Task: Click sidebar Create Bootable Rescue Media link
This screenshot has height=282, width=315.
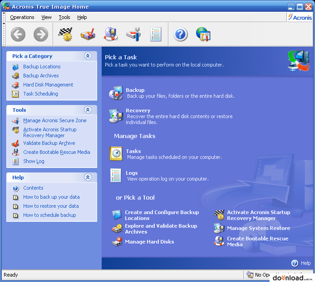Action: point(56,152)
